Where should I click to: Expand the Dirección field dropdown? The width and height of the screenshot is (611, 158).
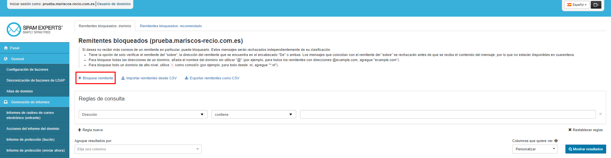143,115
